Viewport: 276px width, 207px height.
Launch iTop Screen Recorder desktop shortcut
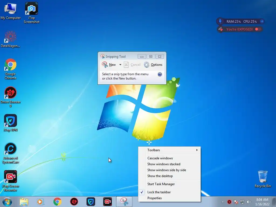pyautogui.click(x=11, y=181)
